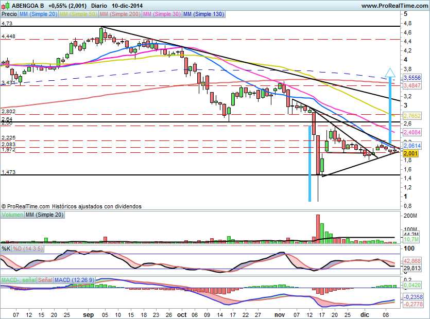Viewport: 430px width, 319px height.
Task: Click the -0,2778 signal value tag
Action: [x=413, y=304]
